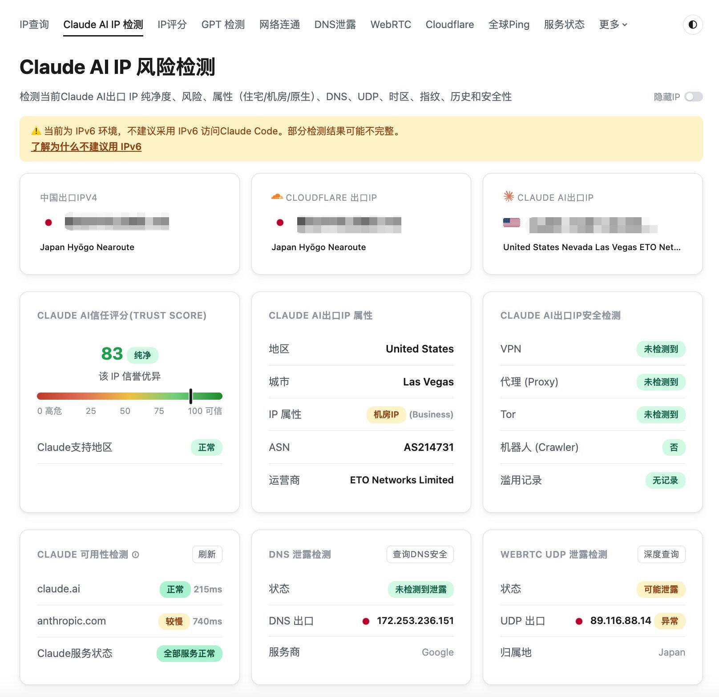Screen dimensions: 719x697
Task: Select the WebRTC tab
Action: coord(391,24)
